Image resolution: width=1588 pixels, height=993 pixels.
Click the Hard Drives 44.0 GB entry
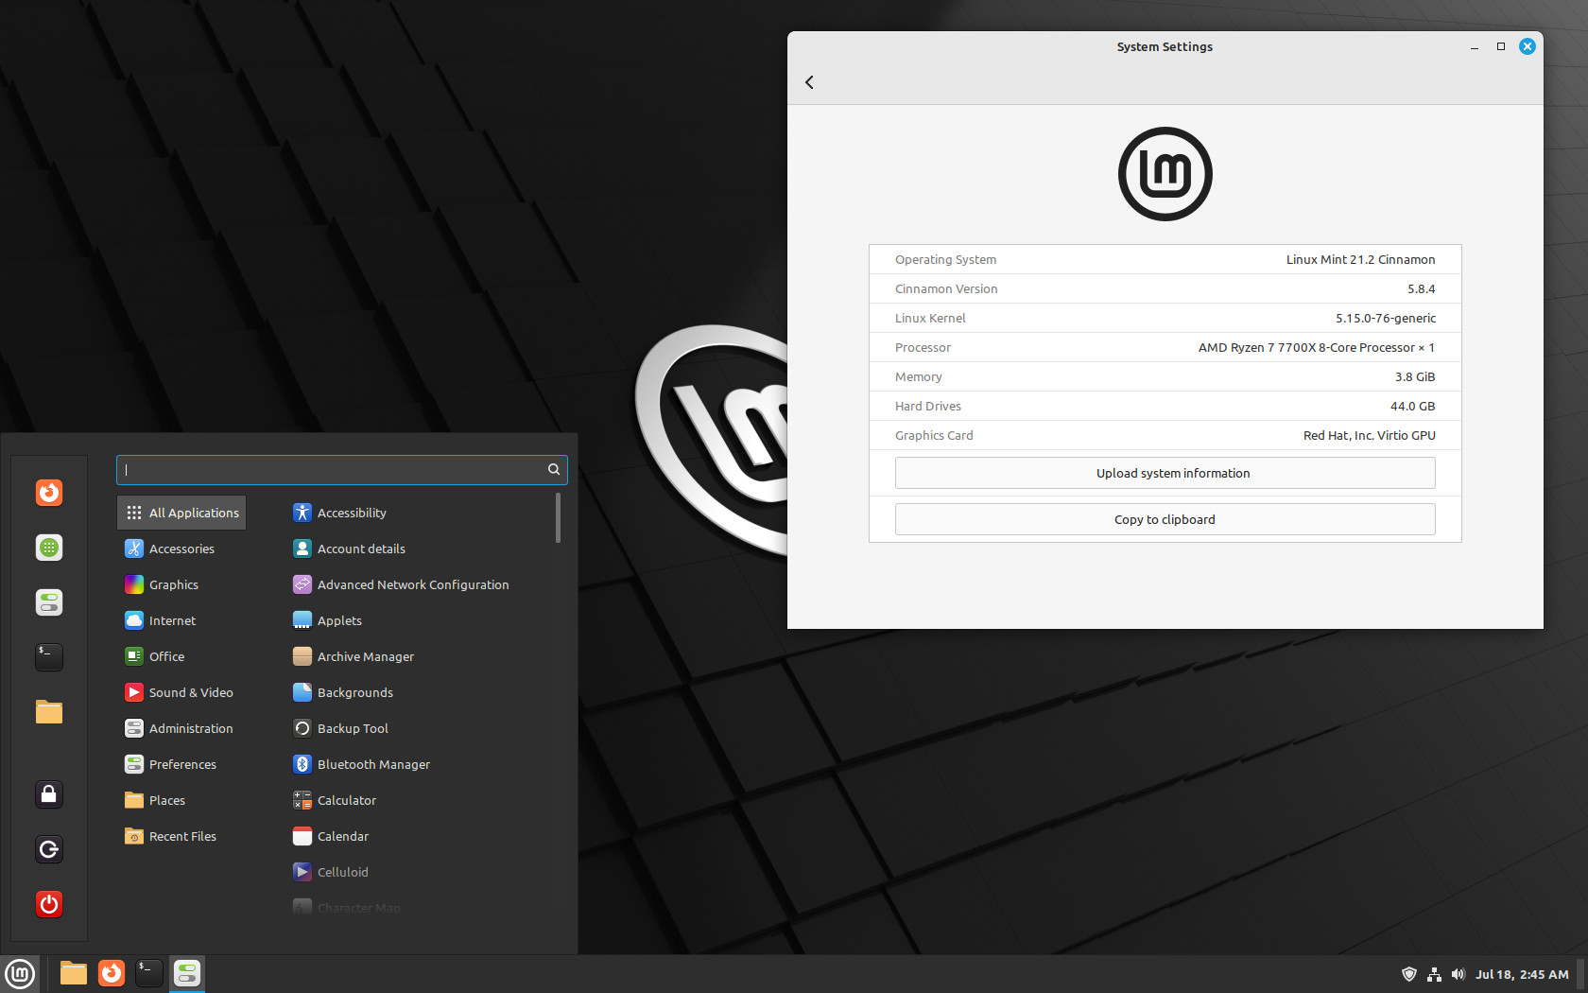[x=1165, y=406]
